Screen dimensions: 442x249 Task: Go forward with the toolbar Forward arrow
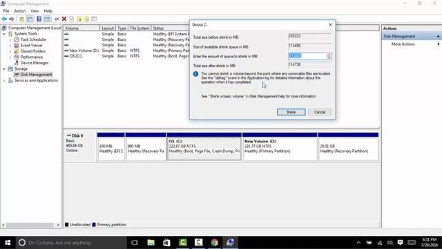11,19
